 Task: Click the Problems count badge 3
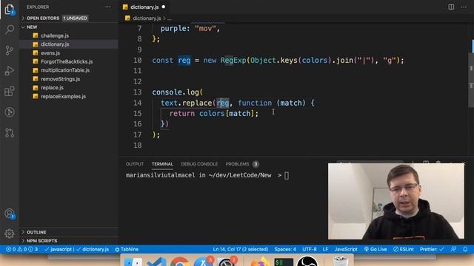tap(256, 164)
